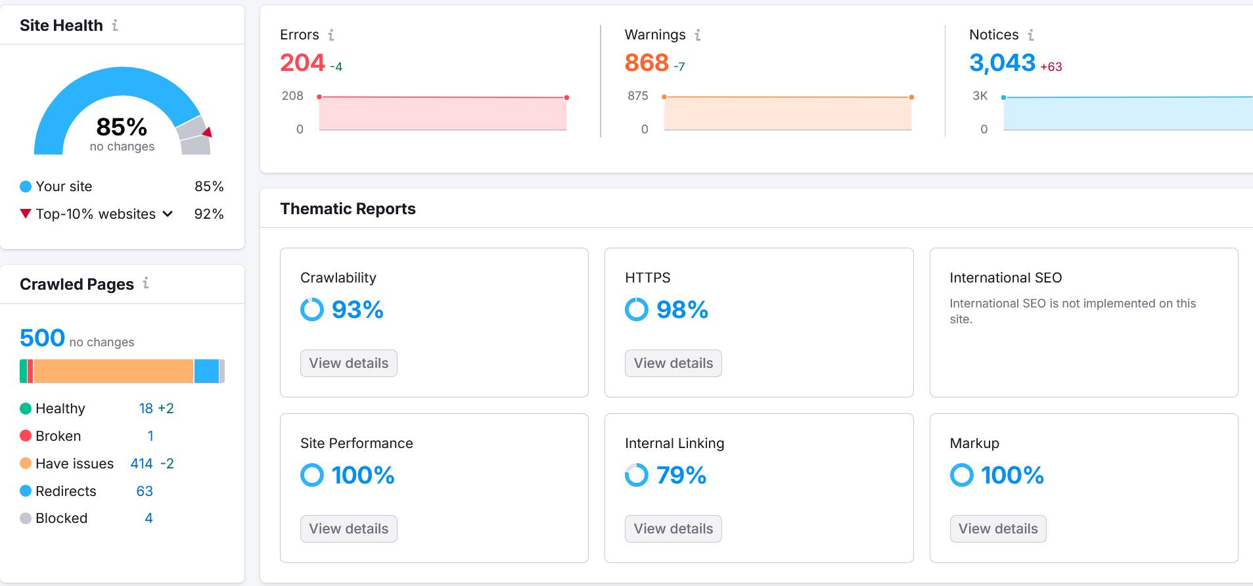Viewport: 1253px width, 586px height.
Task: View details for Crawlability report
Action: coord(349,363)
